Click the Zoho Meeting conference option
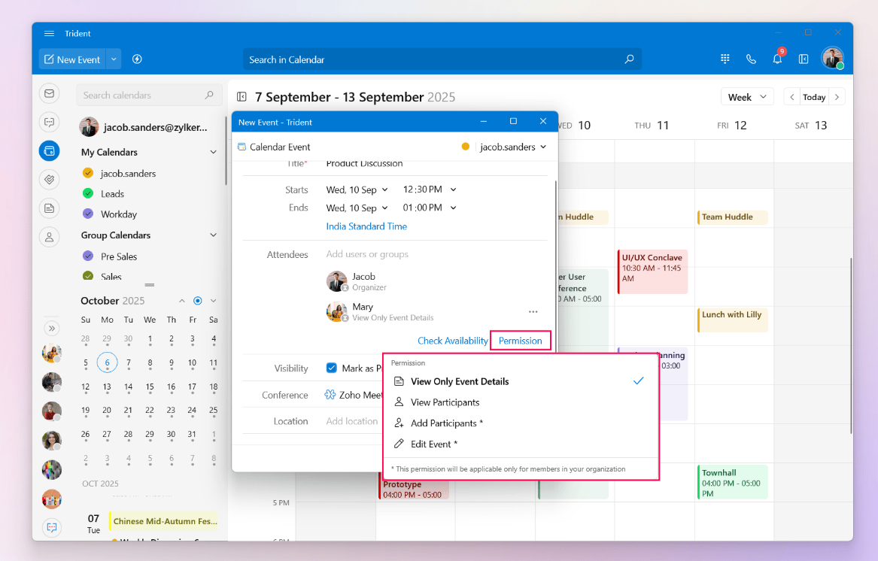878x561 pixels. pos(353,395)
